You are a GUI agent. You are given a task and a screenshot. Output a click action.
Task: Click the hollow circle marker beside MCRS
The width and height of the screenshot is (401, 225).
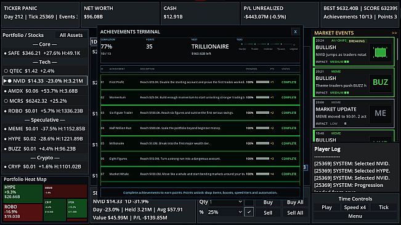tap(6, 101)
